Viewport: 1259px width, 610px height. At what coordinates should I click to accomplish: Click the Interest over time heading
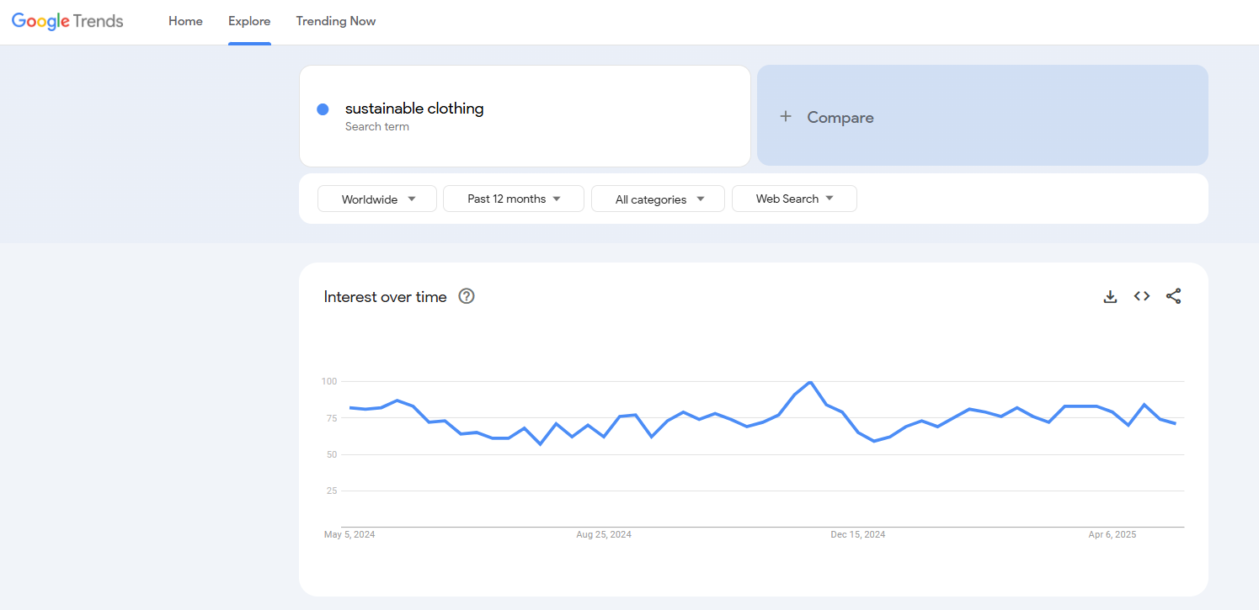[x=385, y=297]
